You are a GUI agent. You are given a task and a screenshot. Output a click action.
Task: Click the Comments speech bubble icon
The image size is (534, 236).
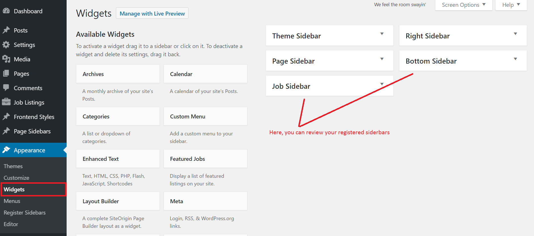coord(6,88)
